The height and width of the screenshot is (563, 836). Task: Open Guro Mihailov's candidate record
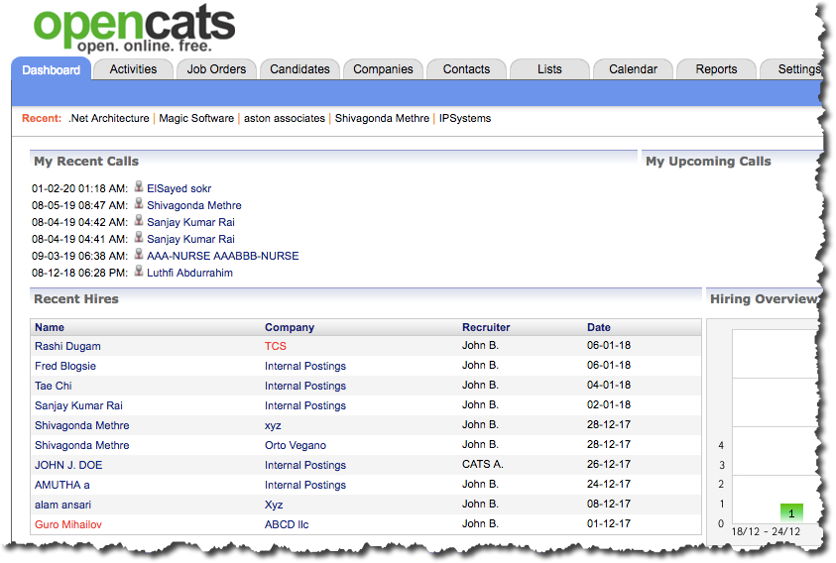click(x=67, y=524)
